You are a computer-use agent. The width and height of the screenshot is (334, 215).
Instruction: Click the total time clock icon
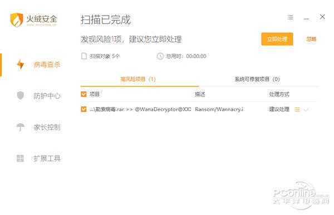[160, 56]
